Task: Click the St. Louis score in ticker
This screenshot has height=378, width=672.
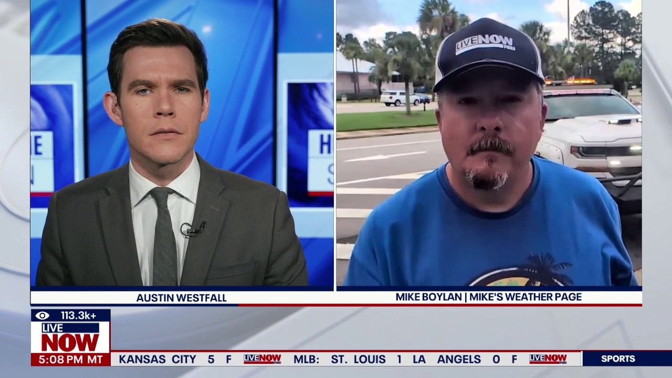Action: click(366, 360)
